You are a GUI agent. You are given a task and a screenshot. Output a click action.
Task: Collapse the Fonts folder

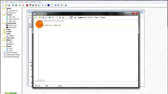(2, 34)
